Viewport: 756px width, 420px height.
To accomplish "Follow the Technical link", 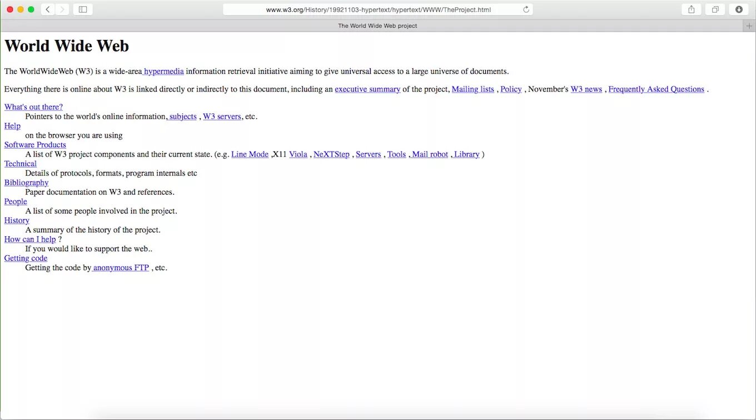I will [21, 163].
